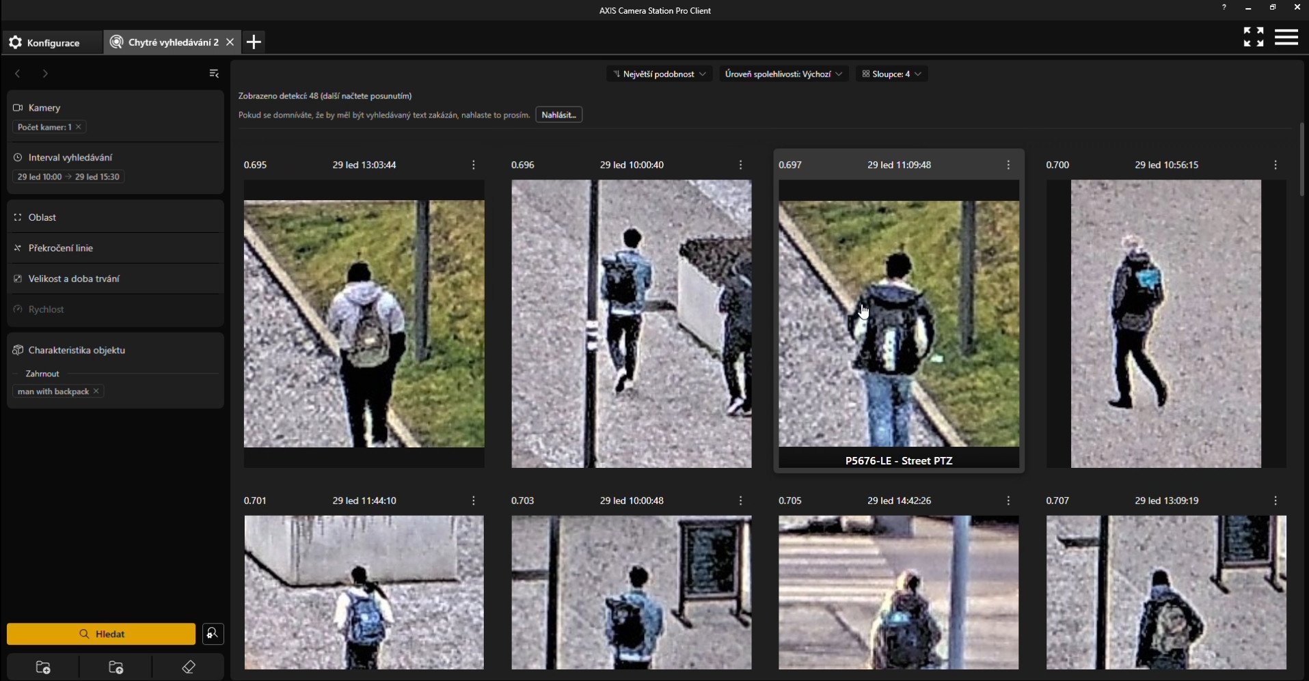Remove the 'man with backpack' filter chip

pos(96,391)
